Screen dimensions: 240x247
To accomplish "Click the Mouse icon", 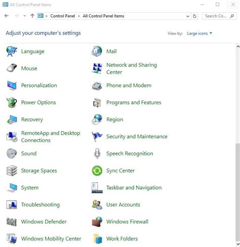I will pyautogui.click(x=12, y=68).
